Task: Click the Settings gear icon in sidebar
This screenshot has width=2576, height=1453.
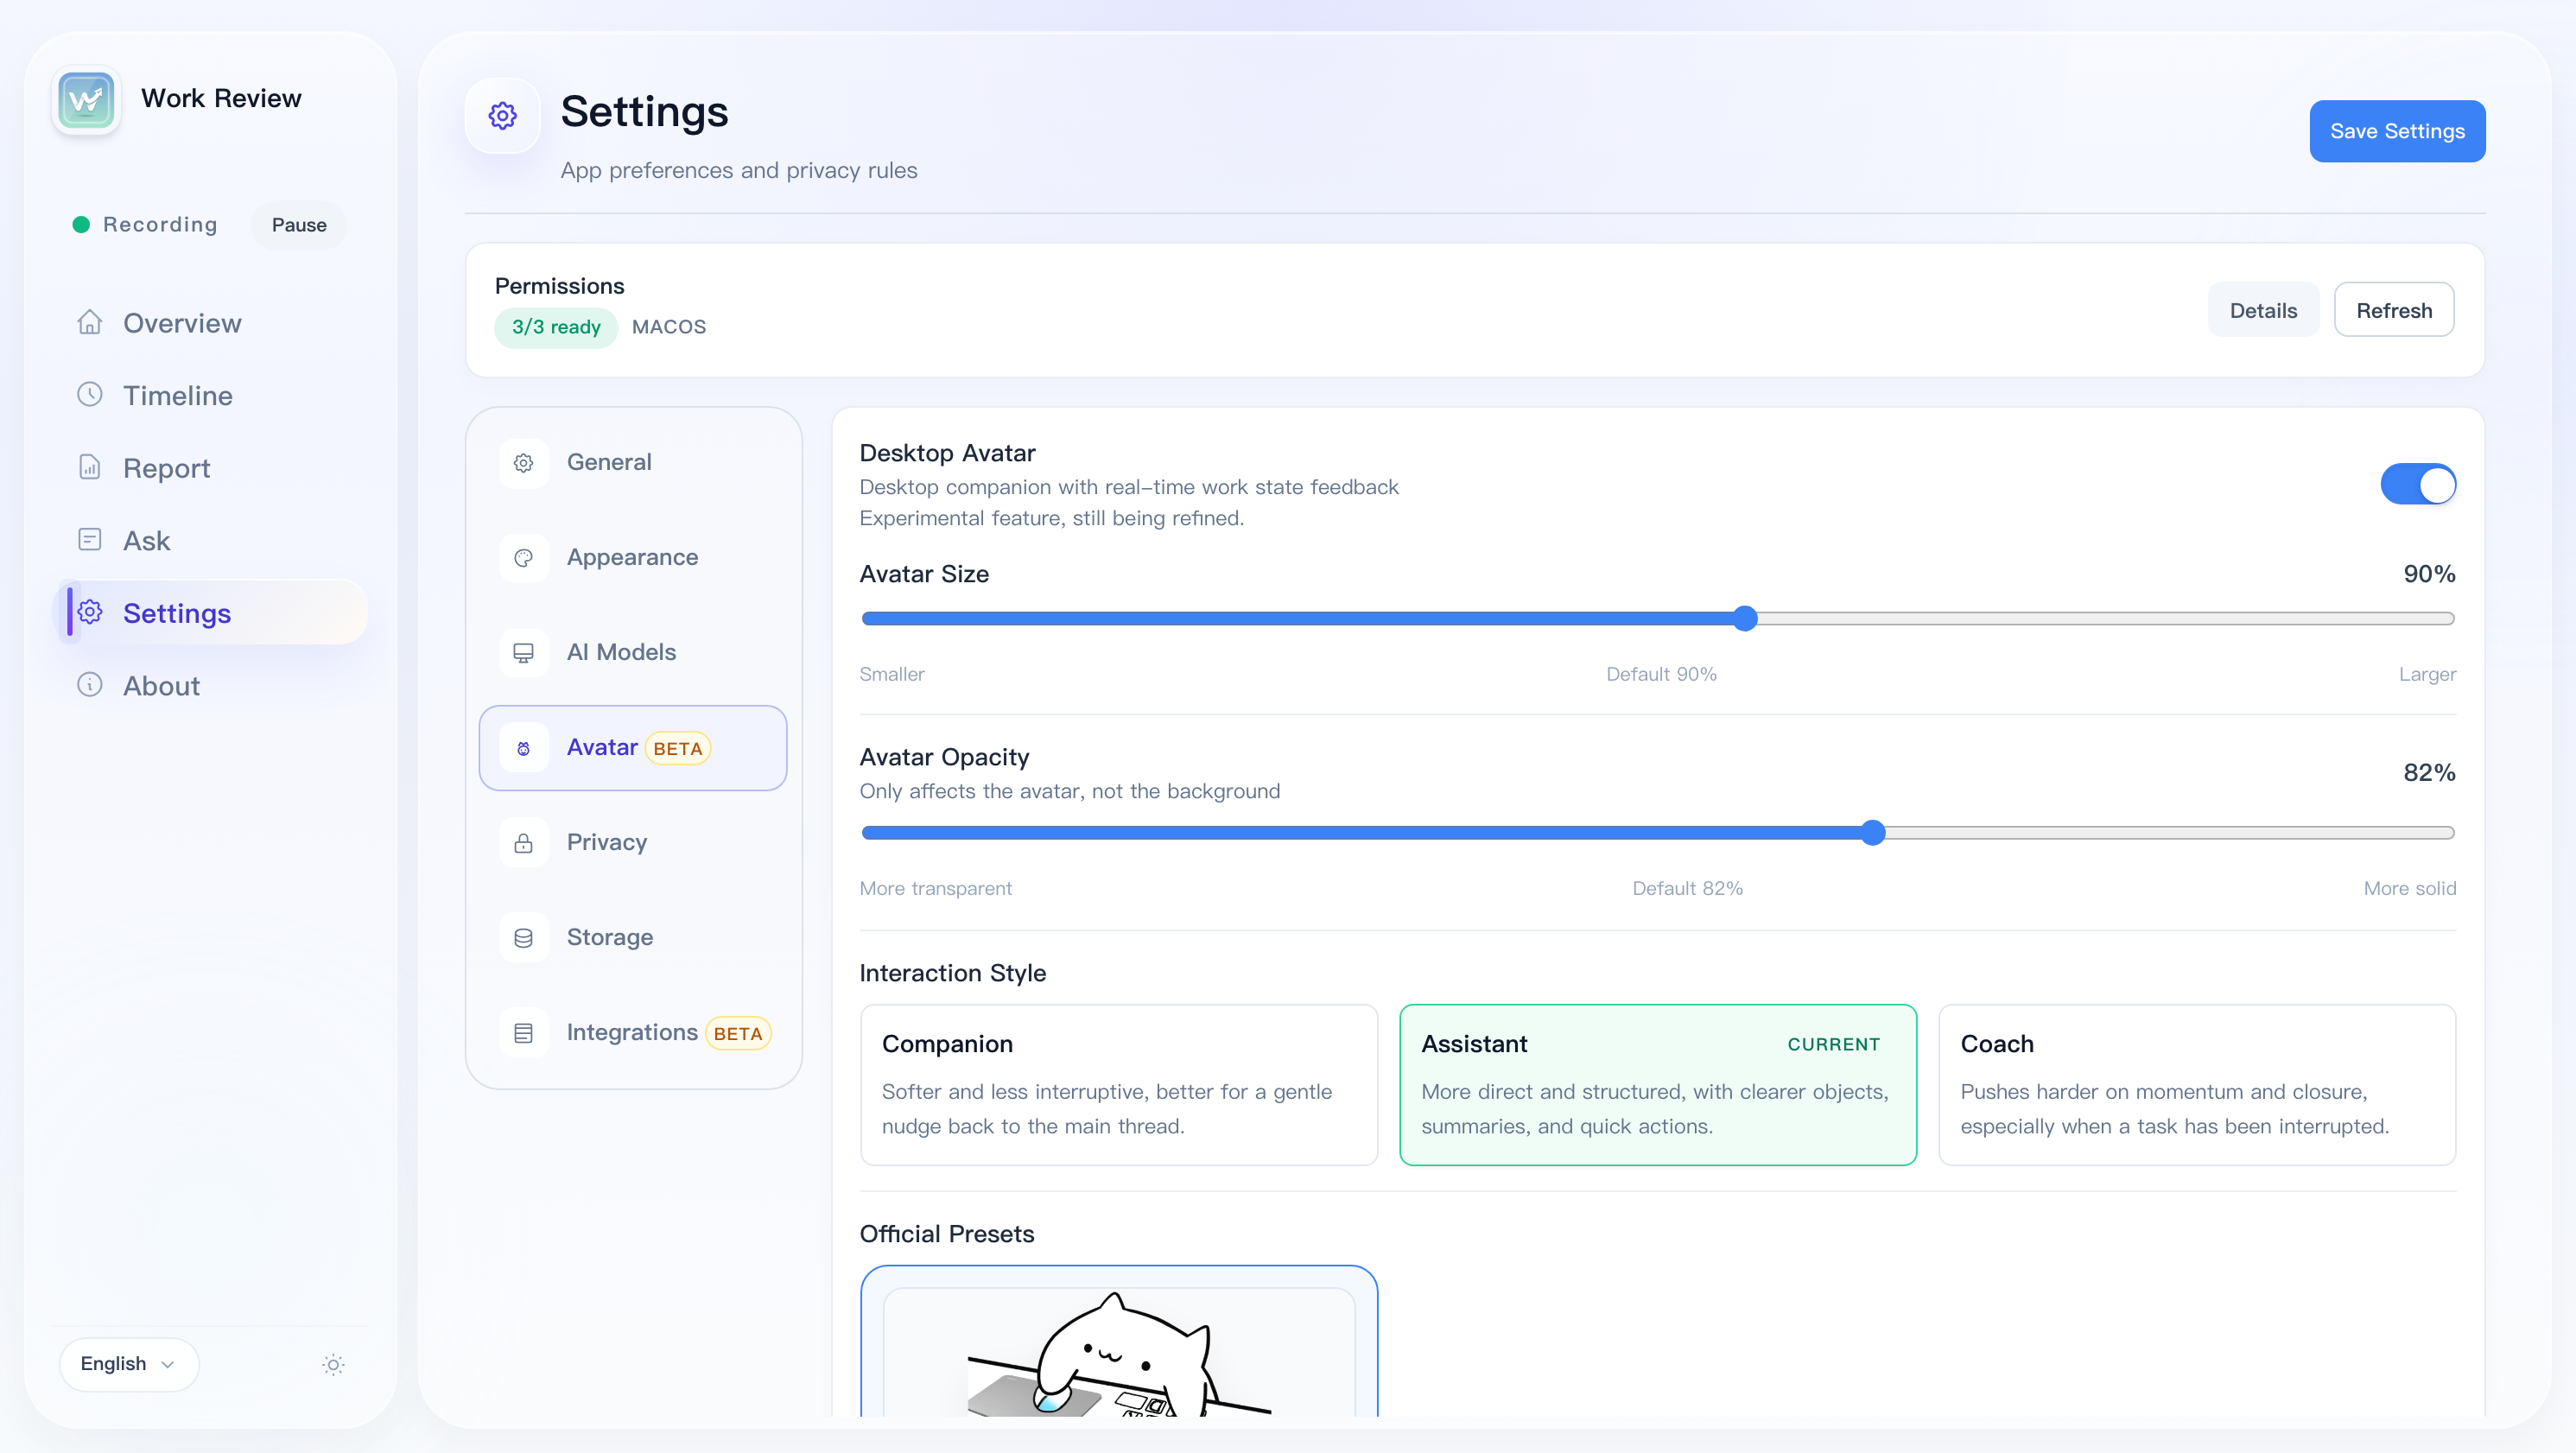Action: point(90,612)
